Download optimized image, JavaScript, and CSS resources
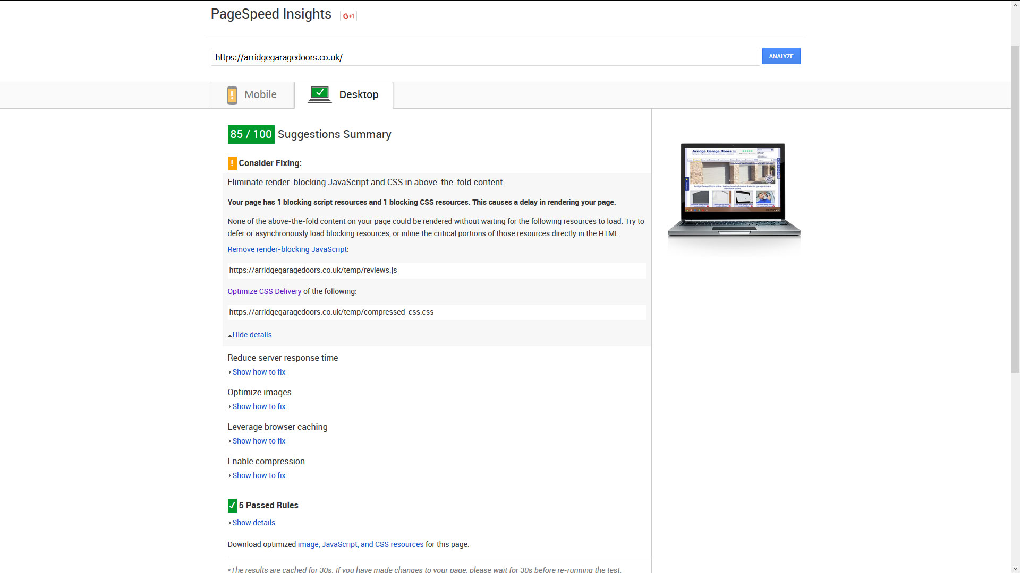1020x573 pixels. 361,544
